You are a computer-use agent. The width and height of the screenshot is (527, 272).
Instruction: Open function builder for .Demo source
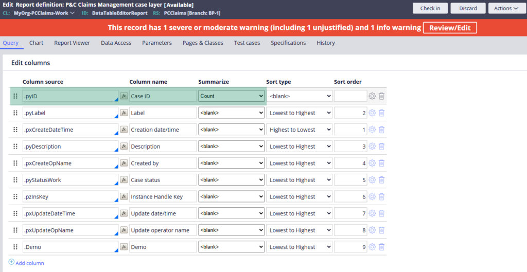pyautogui.click(x=124, y=247)
